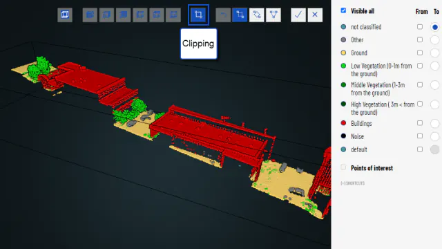The width and height of the screenshot is (442, 249).
Task: Choose the rectangle selection tool with corner nodes
Action: (240, 15)
